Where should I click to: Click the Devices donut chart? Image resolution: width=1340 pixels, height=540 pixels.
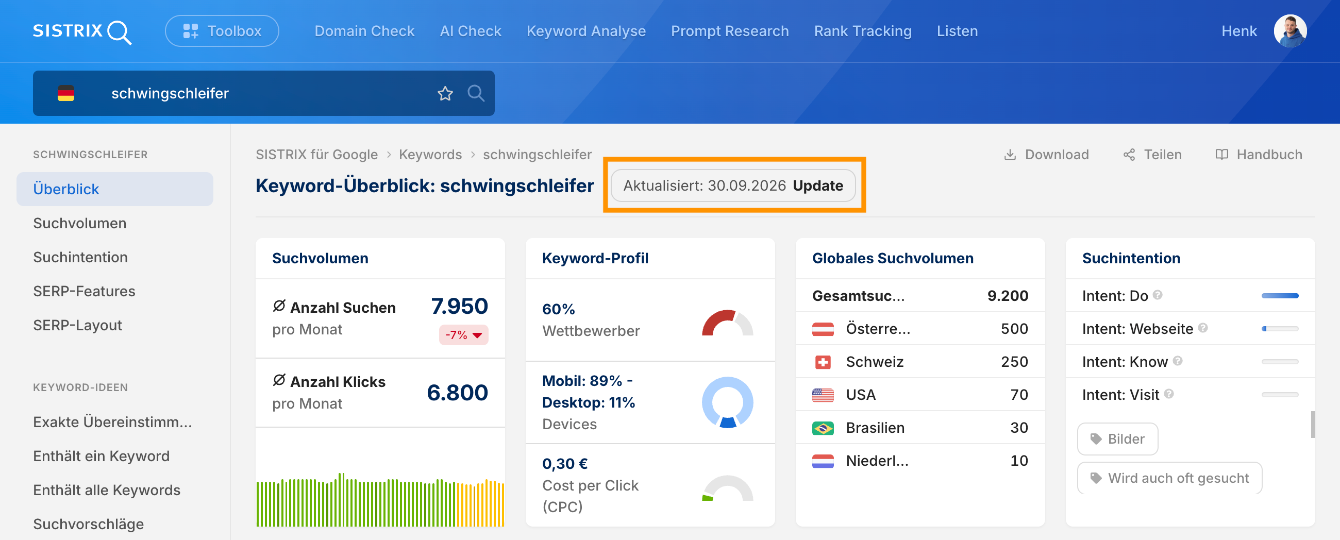[727, 402]
